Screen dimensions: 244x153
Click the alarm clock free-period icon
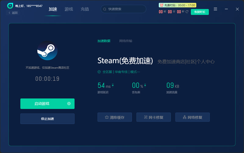tap(162, 5)
